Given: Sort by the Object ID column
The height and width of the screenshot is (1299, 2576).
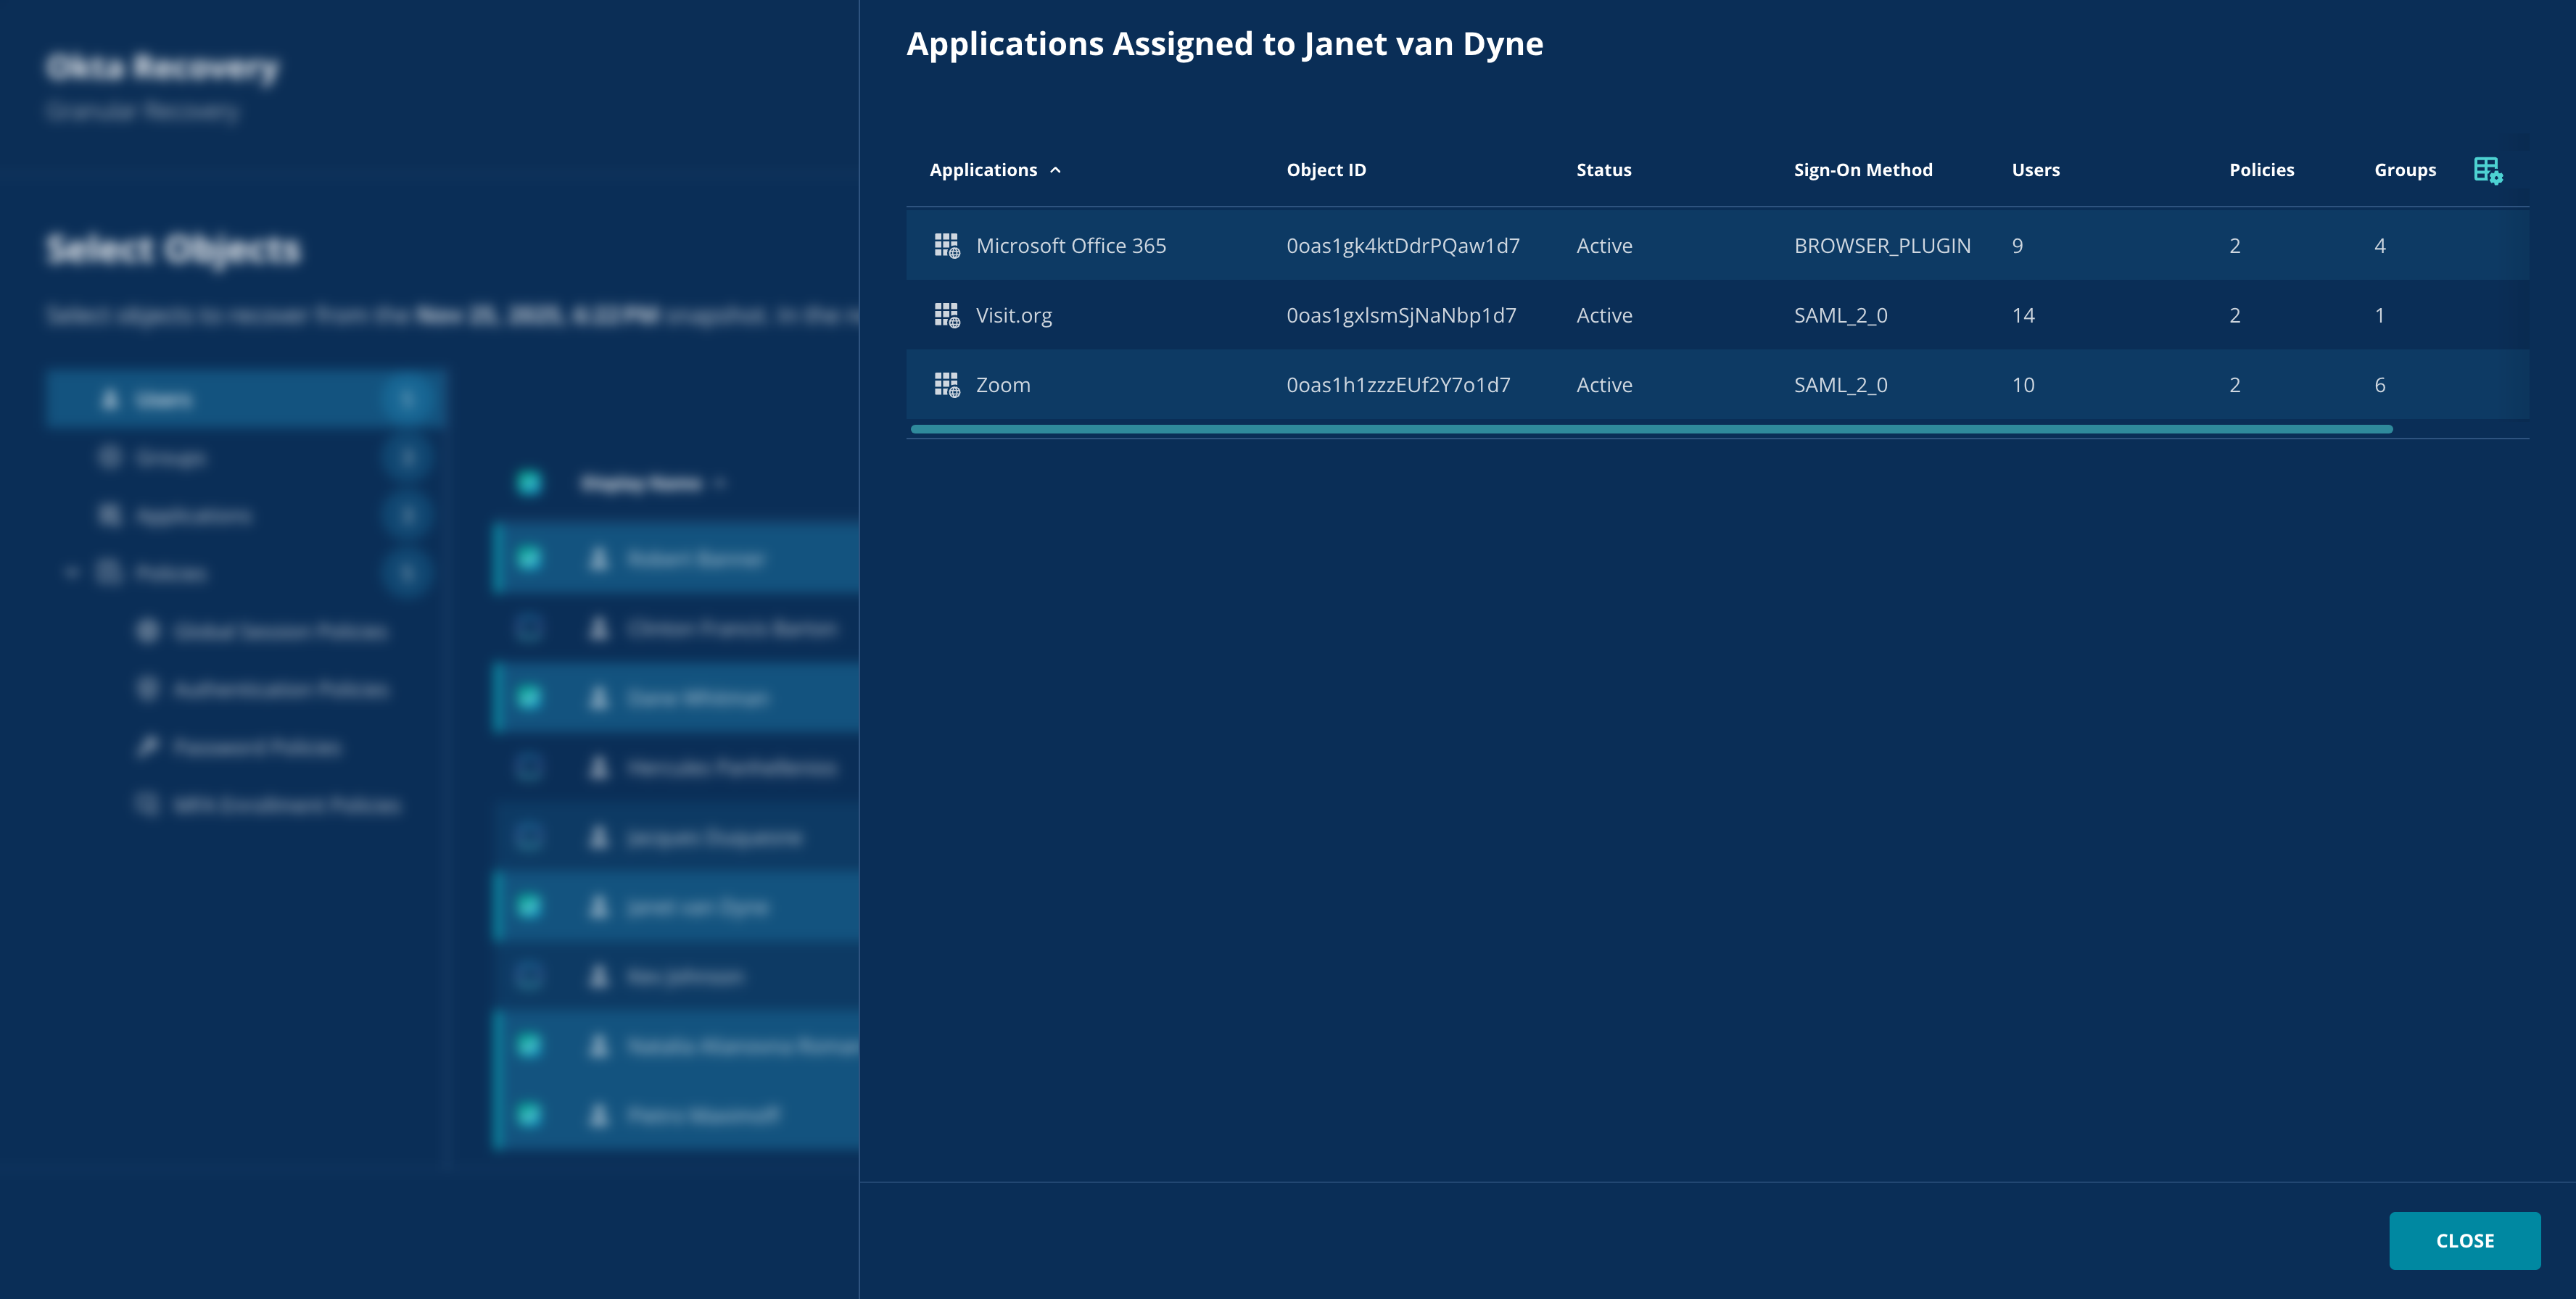Looking at the screenshot, I should pyautogui.click(x=1325, y=171).
